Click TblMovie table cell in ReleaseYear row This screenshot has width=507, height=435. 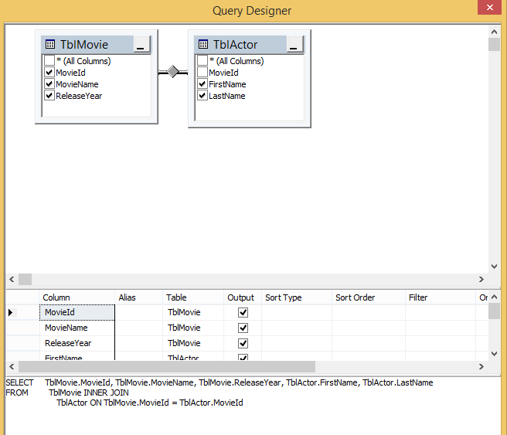[193, 343]
